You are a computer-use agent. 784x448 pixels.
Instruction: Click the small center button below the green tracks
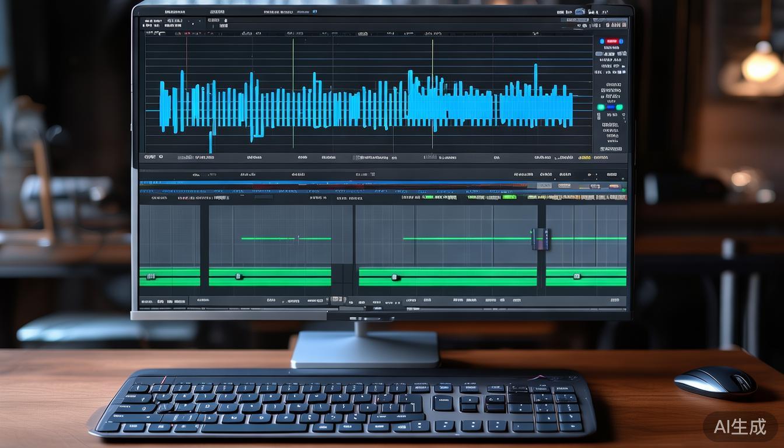click(x=338, y=300)
